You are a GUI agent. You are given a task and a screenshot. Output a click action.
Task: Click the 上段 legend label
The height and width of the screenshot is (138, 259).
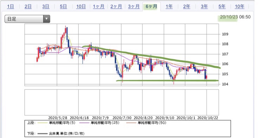(x=31, y=123)
